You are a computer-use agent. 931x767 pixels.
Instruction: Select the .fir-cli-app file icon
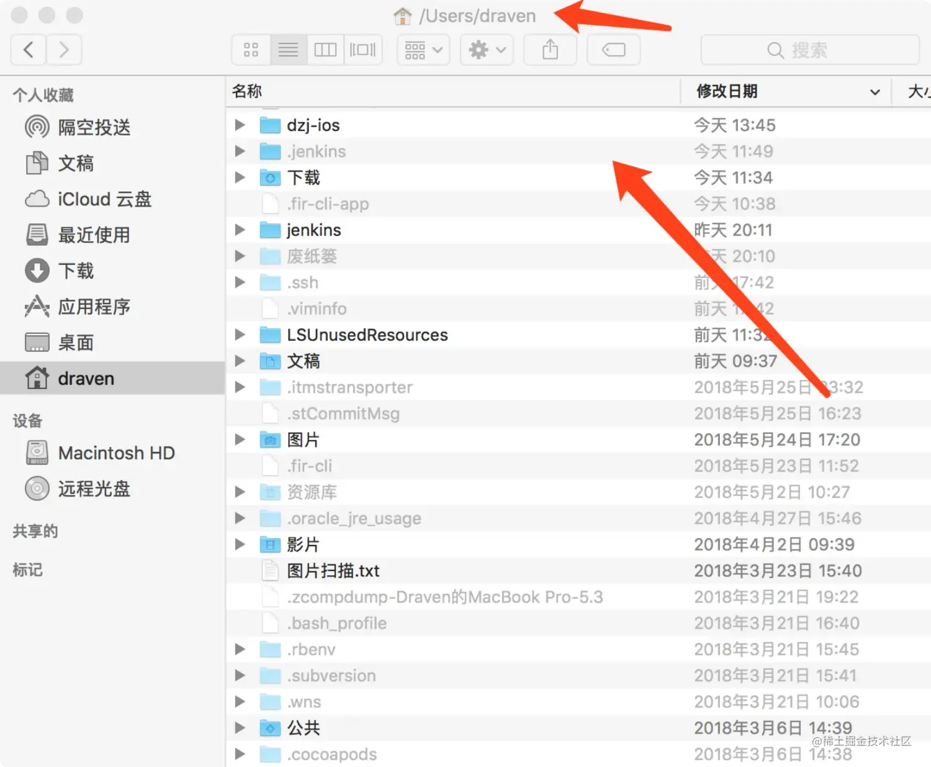(270, 204)
